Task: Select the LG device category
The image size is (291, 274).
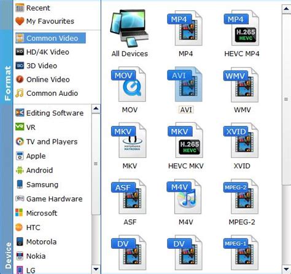Action: click(25, 270)
